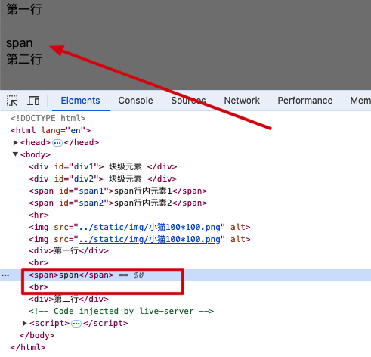Toggle the device toolbar icon
The width and height of the screenshot is (371, 357).
click(33, 101)
